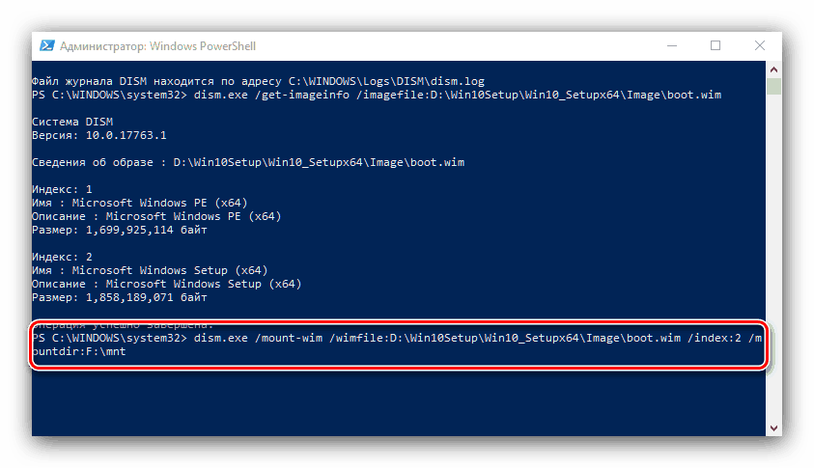Click the 'Сведения об образе' path line
814x468 pixels.
click(x=247, y=163)
